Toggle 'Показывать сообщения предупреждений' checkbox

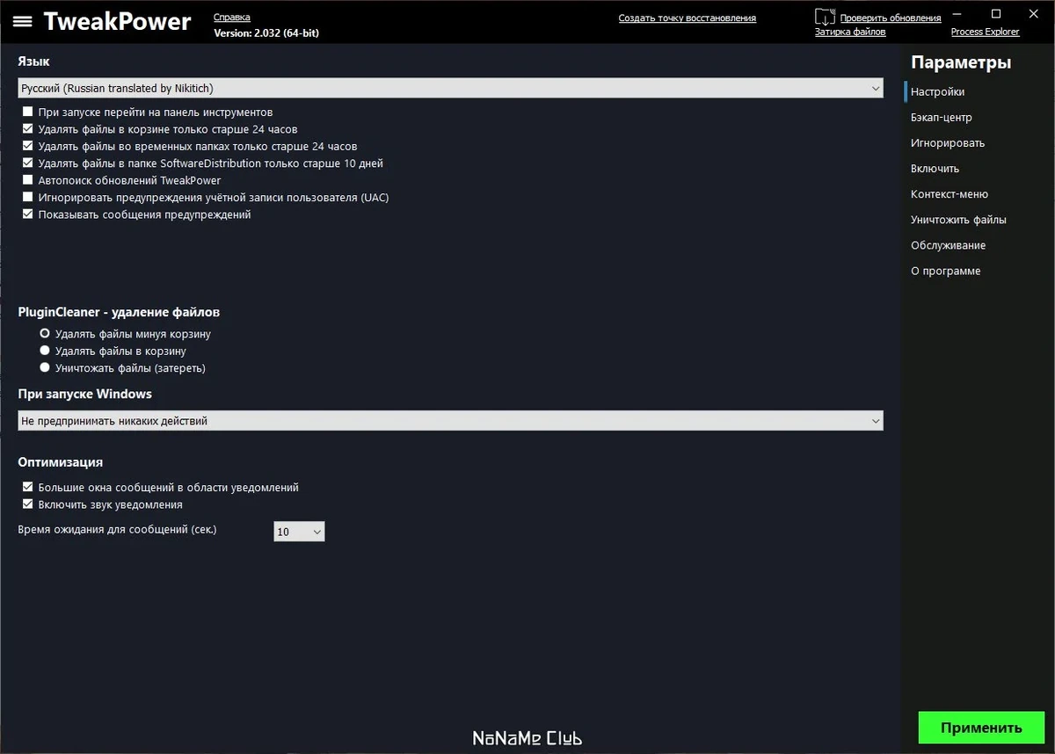pos(28,214)
